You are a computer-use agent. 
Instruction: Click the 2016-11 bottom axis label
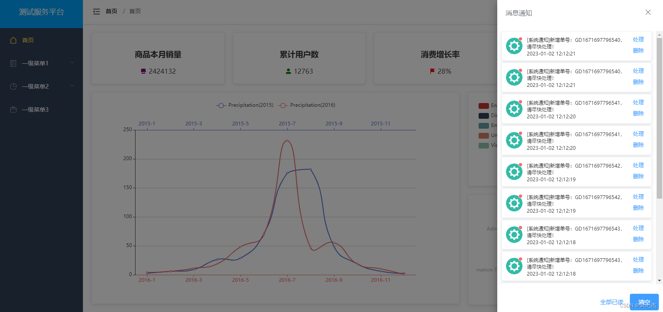380,280
